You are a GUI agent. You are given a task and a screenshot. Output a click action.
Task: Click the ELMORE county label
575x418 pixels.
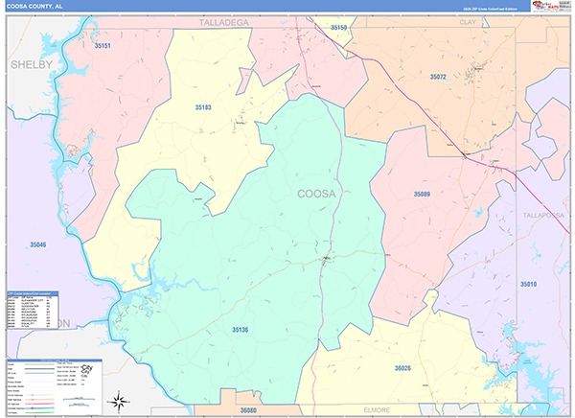[377, 410]
